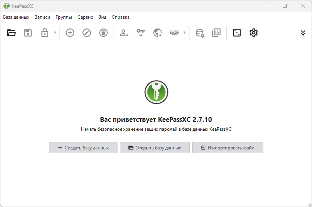Open the Сервис menu
The height and width of the screenshot is (207, 312).
tap(85, 17)
